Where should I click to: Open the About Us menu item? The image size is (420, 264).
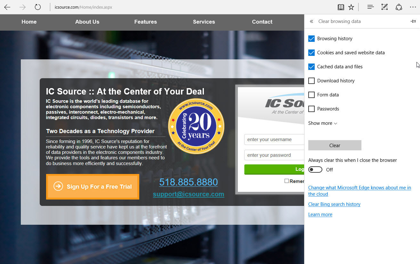[x=87, y=22]
